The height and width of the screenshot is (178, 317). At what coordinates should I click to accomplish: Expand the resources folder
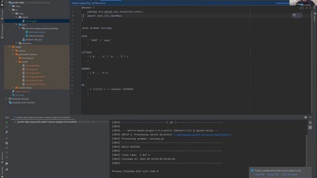click(x=16, y=43)
